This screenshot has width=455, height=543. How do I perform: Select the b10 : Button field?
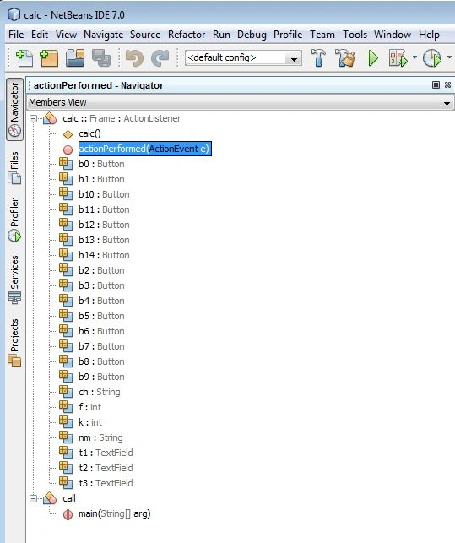pyautogui.click(x=104, y=194)
